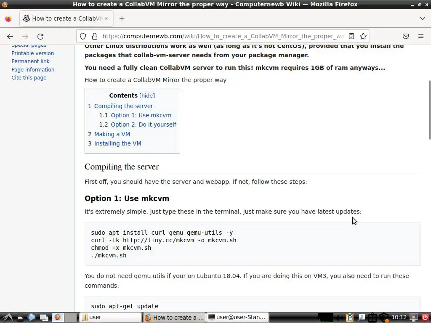Switch to the user file manager window

click(x=110, y=317)
